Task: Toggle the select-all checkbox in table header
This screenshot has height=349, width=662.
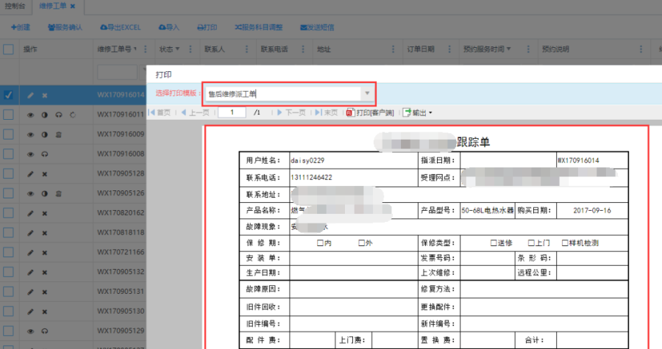Action: click(8, 50)
